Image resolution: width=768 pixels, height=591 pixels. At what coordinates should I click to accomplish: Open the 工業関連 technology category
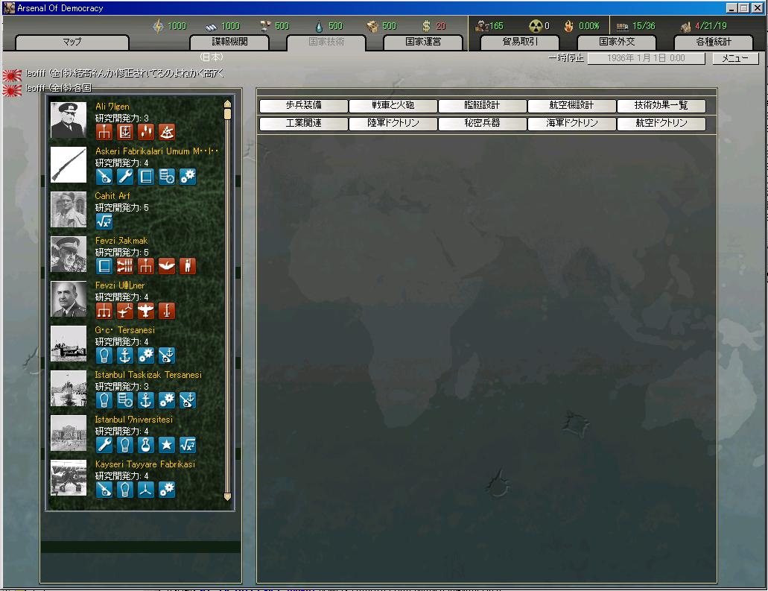tap(304, 124)
